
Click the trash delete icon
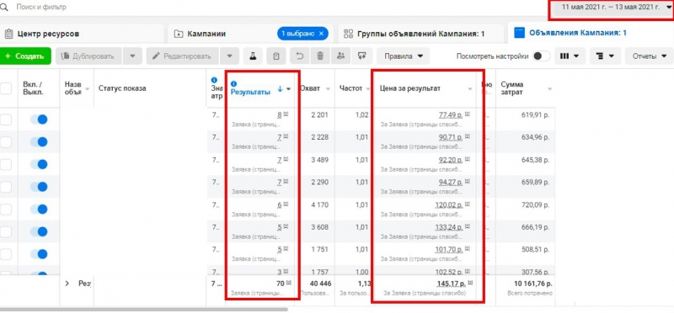[320, 56]
